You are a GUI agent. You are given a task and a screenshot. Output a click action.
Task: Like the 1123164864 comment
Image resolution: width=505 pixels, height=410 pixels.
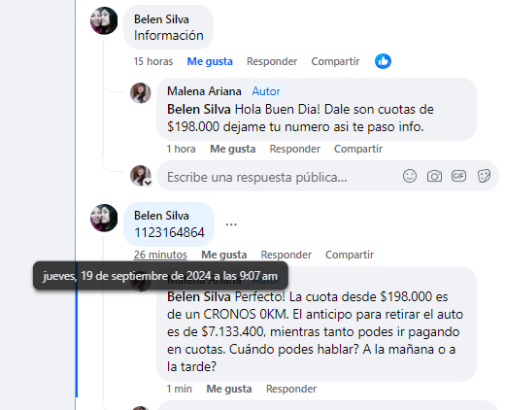(224, 255)
